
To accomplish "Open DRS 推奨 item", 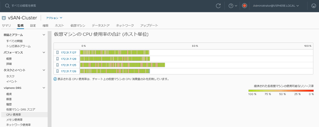I will tap(9, 94).
